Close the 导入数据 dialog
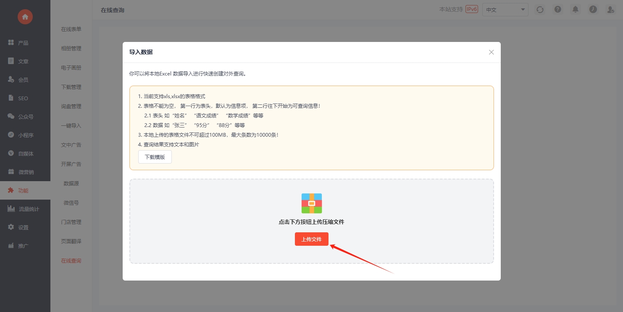 click(x=491, y=52)
